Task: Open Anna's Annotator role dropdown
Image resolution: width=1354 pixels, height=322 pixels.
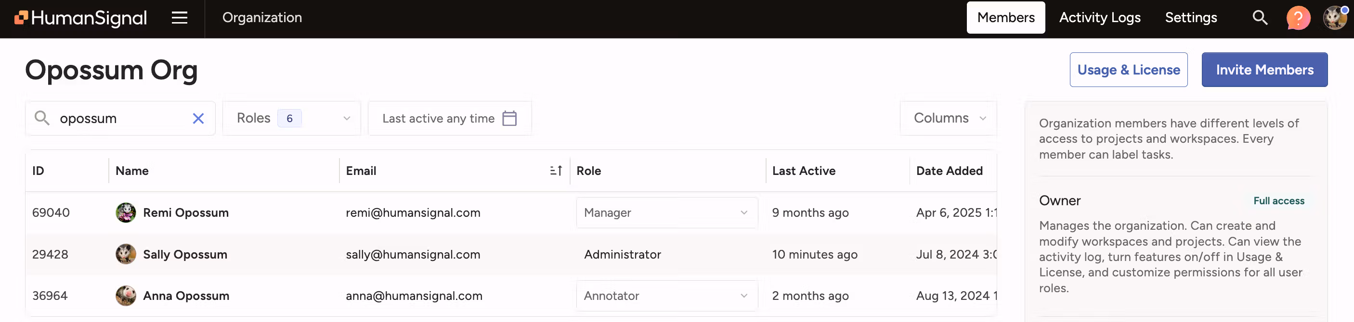Action: (666, 296)
